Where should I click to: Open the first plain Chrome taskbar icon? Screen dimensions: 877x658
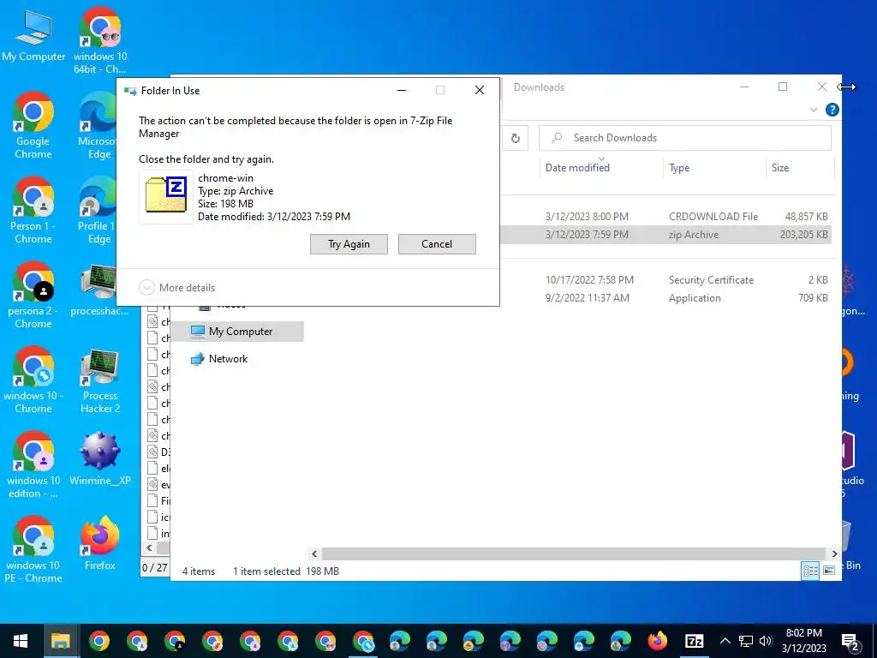coord(99,641)
